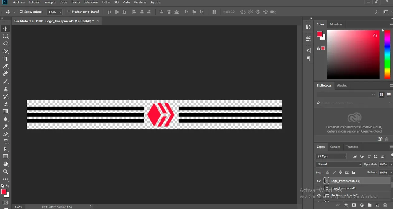The width and height of the screenshot is (393, 209).
Task: Select the Rectangle shape tool
Action: point(6,157)
